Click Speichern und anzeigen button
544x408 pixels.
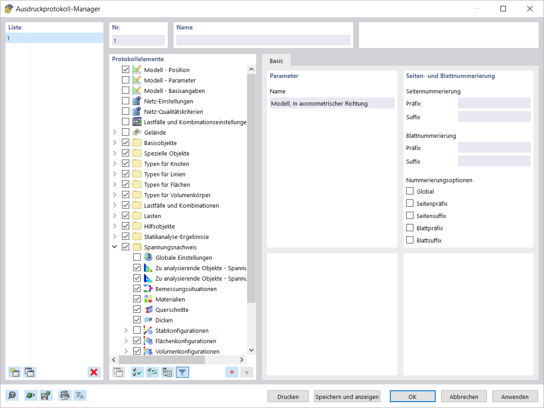pyautogui.click(x=347, y=397)
